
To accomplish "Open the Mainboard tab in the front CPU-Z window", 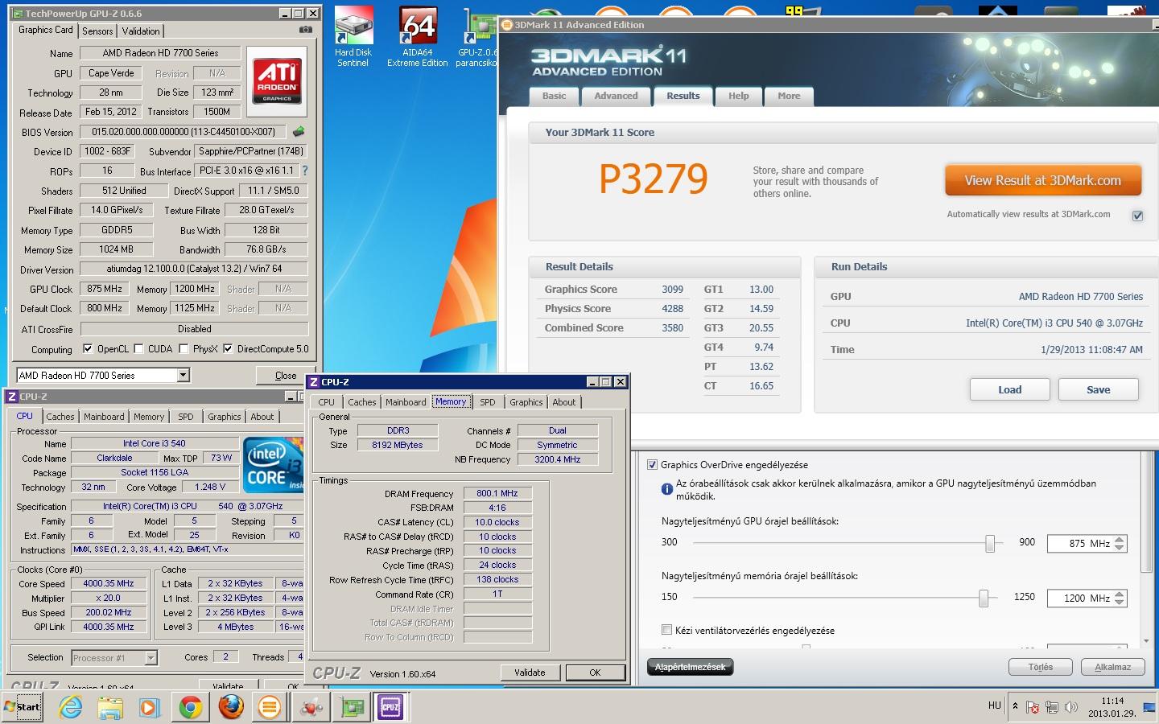I will pos(406,402).
